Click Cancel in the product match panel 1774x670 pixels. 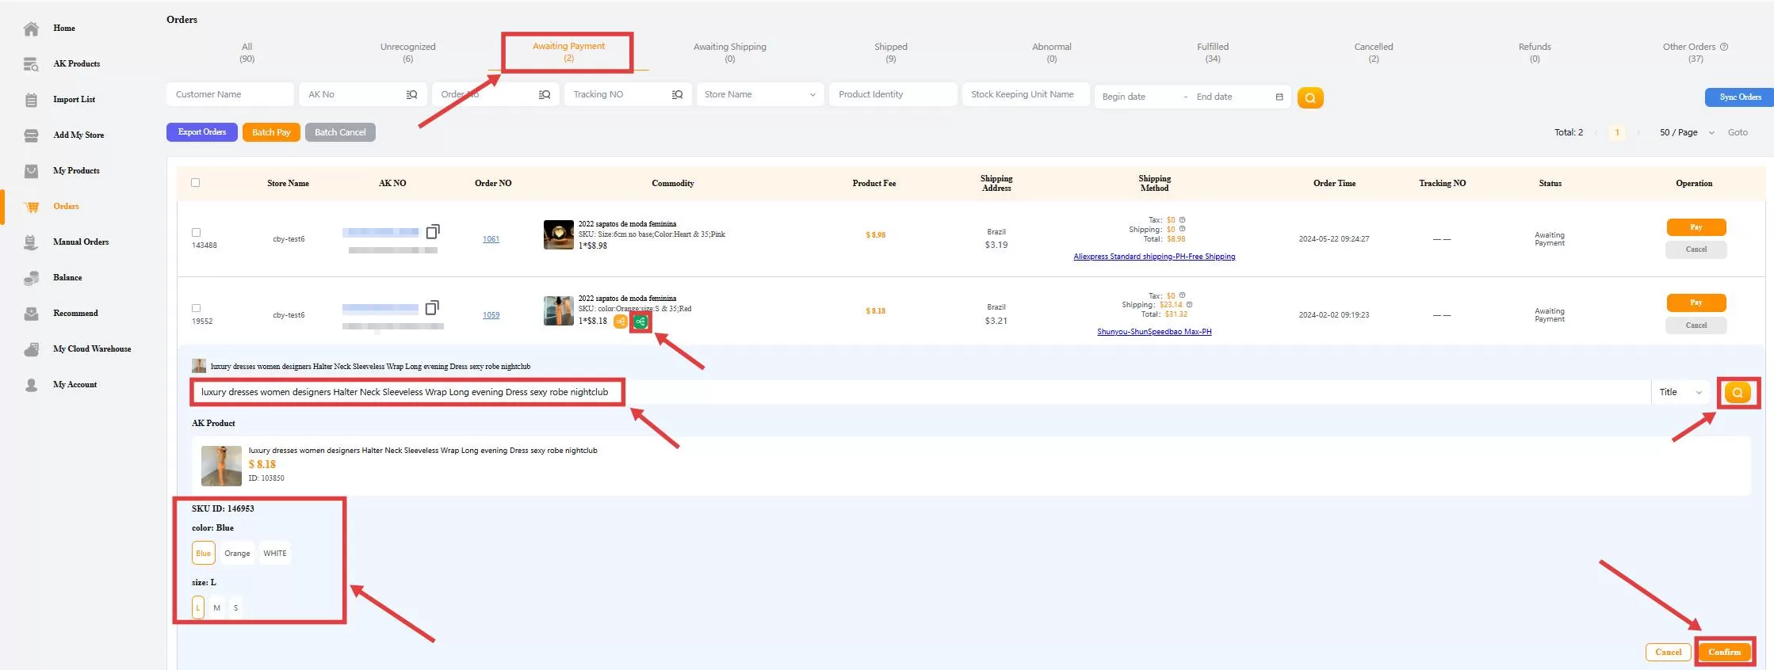[x=1668, y=653]
